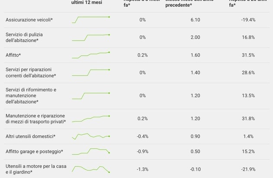The image size is (273, 178).
Task: Select the Assicurazione veicoli row label
Action: click(x=29, y=20)
